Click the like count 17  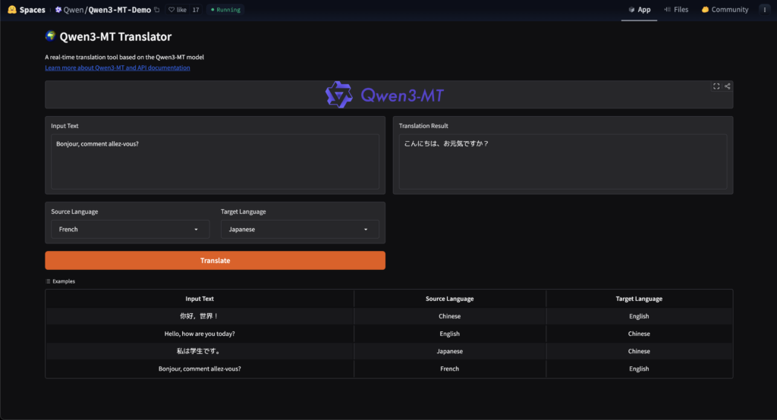point(196,9)
